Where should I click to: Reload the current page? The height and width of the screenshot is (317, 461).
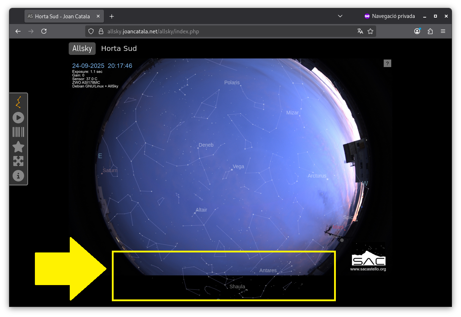click(44, 31)
